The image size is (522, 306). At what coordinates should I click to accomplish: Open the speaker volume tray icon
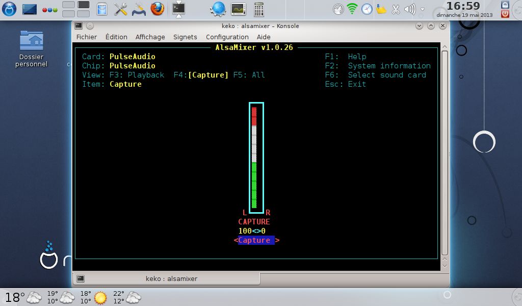click(x=410, y=9)
